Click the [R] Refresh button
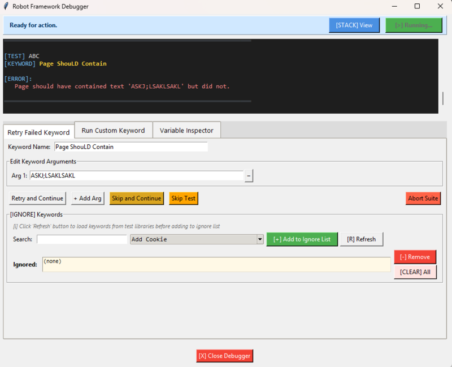This screenshot has width=452, height=367. click(362, 239)
